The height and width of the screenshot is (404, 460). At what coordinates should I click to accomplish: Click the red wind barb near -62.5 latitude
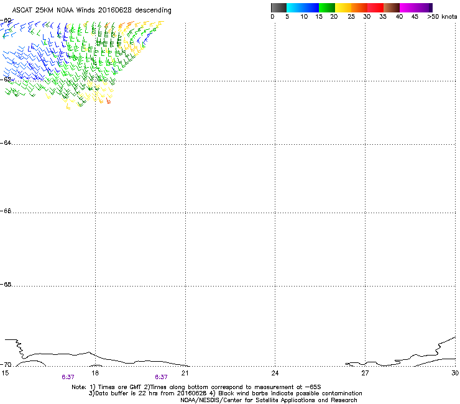click(x=108, y=101)
